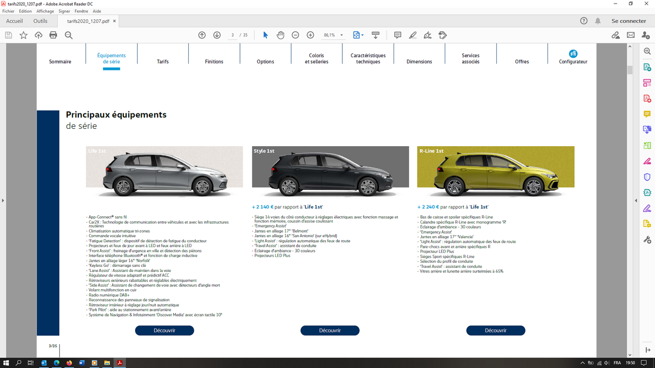The width and height of the screenshot is (655, 368).
Task: Click Découvrir under Life 1st
Action: point(165,331)
